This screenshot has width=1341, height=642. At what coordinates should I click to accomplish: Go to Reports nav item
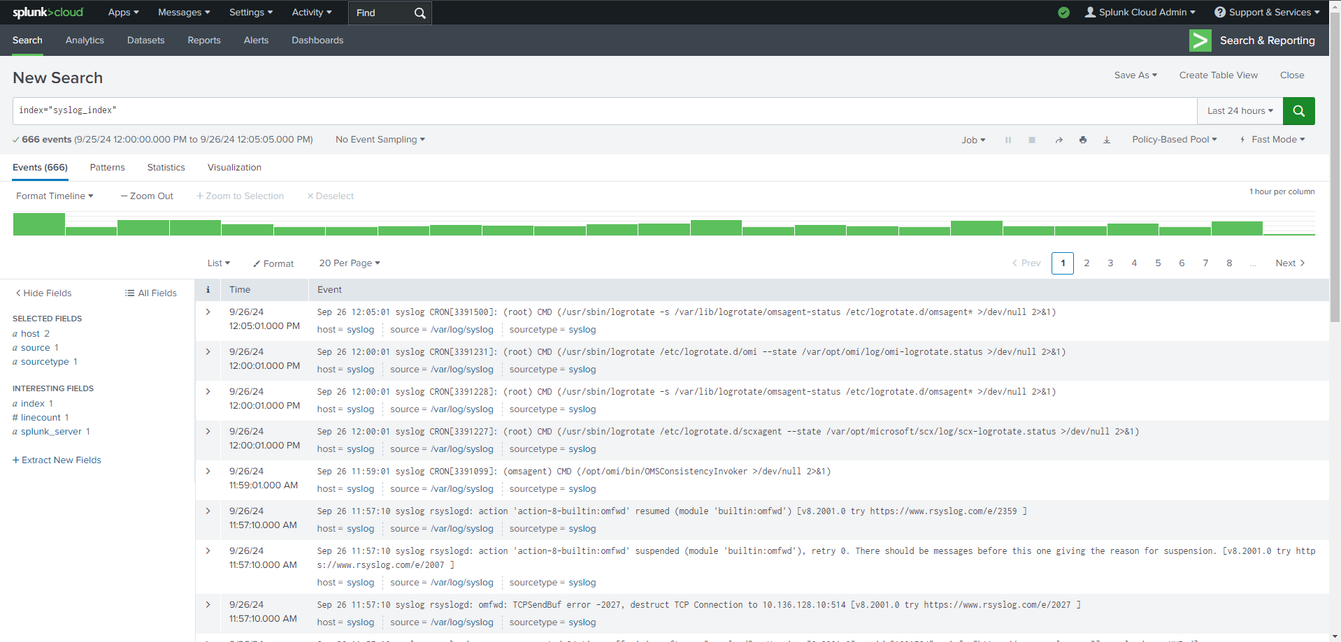(204, 40)
